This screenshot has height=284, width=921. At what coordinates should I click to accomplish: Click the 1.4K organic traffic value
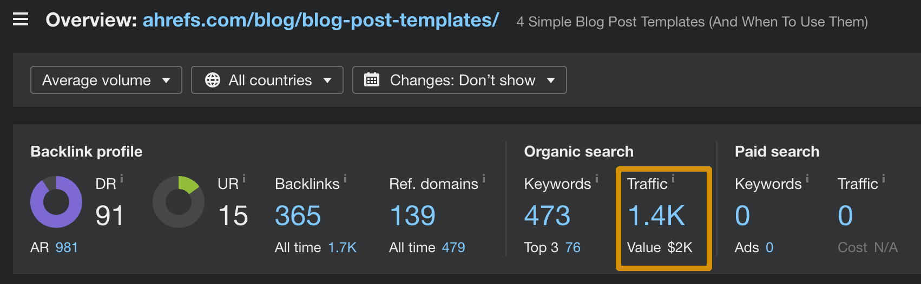click(656, 216)
